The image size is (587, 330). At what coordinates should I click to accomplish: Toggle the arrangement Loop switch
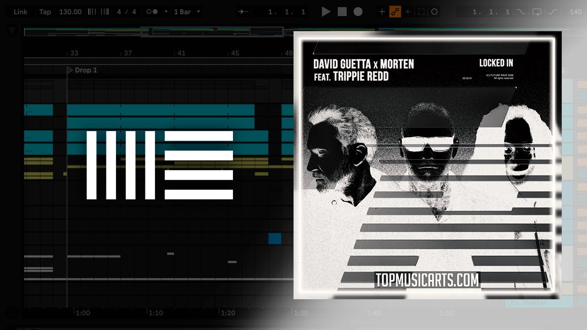point(537,12)
